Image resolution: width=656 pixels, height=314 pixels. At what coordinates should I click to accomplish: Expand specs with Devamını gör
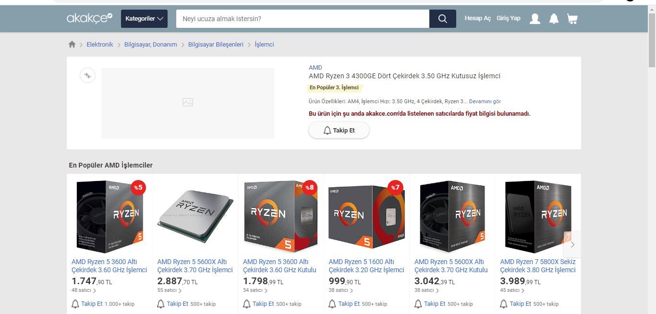coord(485,101)
